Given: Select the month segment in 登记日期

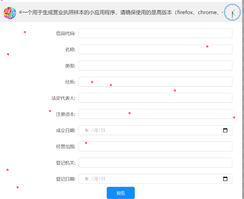Looking at the screenshot, I should click(96, 179).
